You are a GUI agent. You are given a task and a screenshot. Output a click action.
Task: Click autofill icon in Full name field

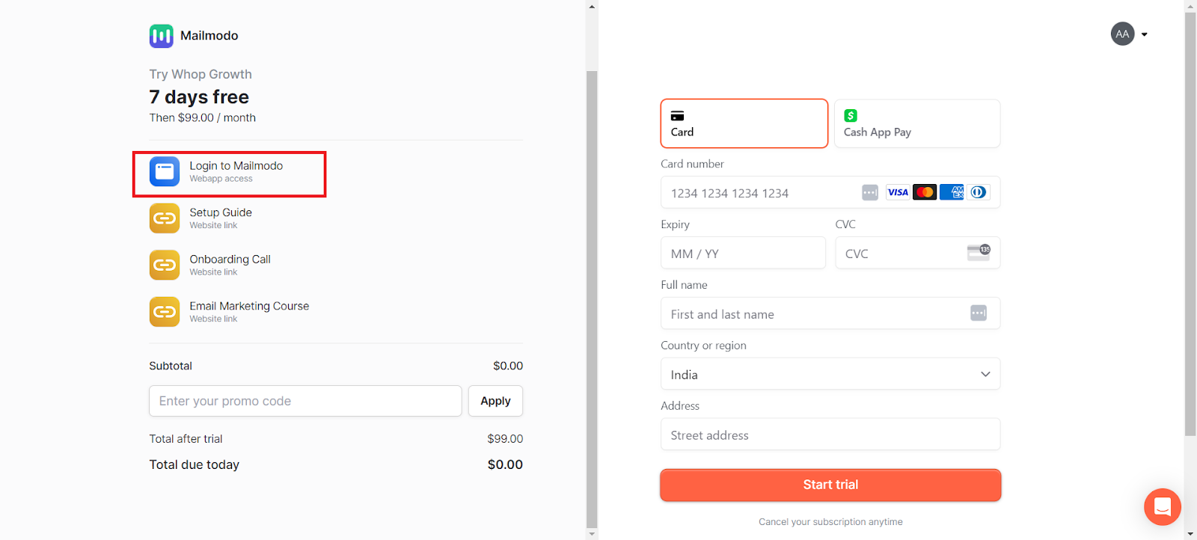(979, 313)
